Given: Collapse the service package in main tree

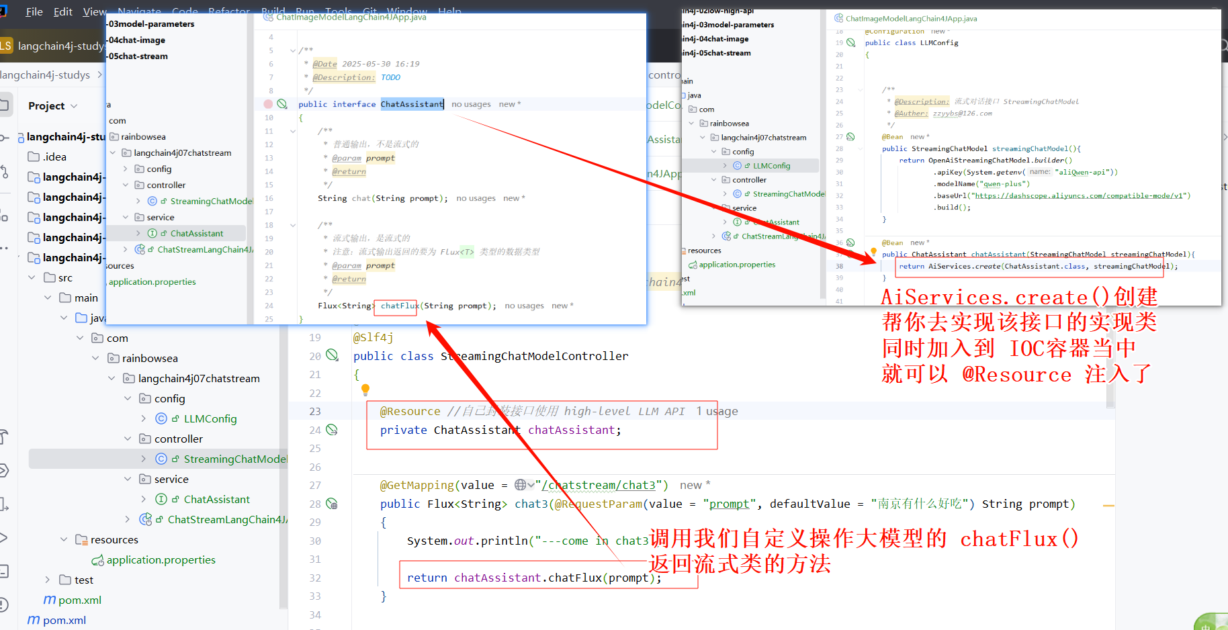Looking at the screenshot, I should coord(128,479).
